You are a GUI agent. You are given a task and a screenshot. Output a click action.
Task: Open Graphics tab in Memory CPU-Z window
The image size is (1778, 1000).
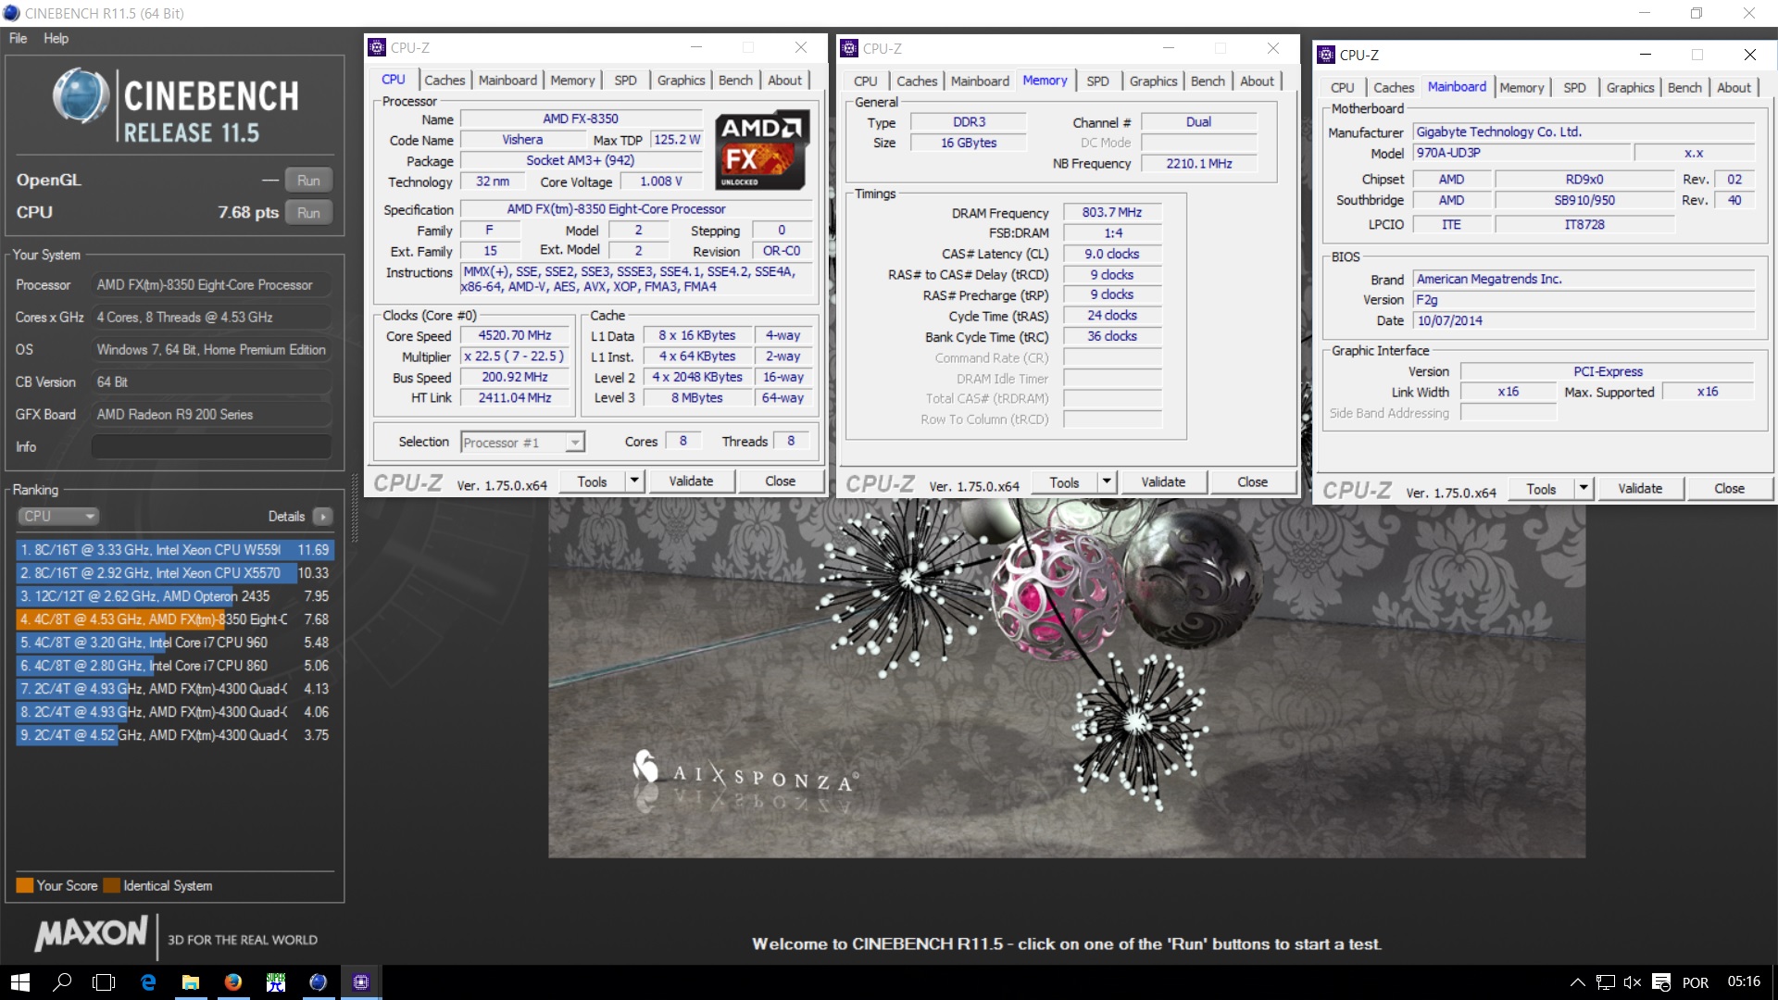[x=1153, y=81]
